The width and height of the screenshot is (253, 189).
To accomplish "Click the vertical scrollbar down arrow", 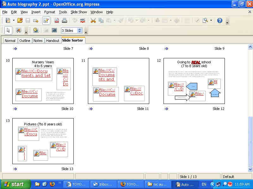I will (x=250, y=169).
